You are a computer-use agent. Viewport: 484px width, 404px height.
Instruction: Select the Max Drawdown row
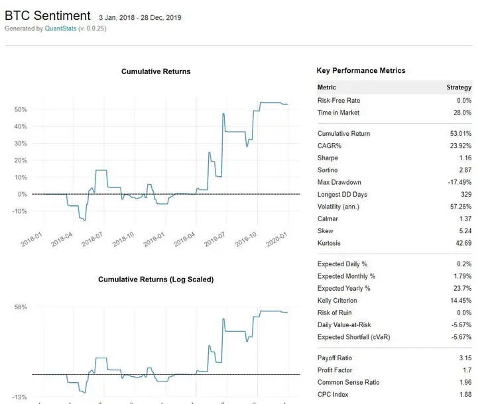394,182
